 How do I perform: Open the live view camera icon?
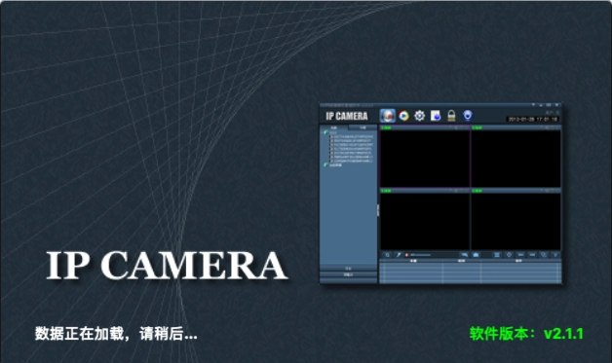coord(388,116)
